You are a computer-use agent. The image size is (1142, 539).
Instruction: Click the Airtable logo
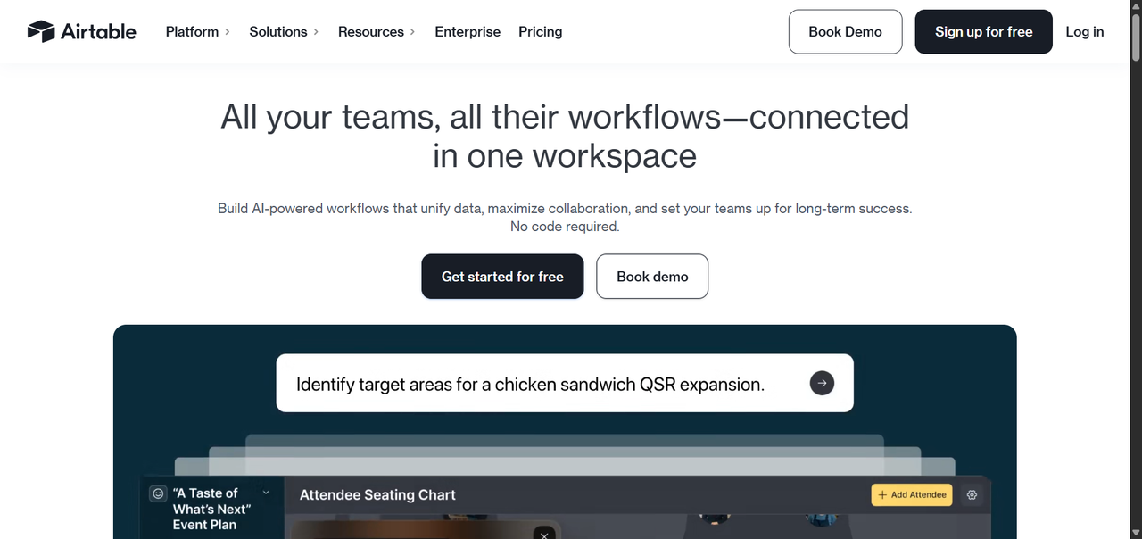[x=81, y=31]
